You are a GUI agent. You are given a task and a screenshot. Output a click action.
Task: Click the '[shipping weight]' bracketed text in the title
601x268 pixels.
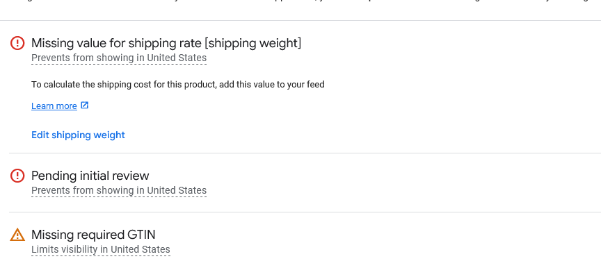[253, 43]
